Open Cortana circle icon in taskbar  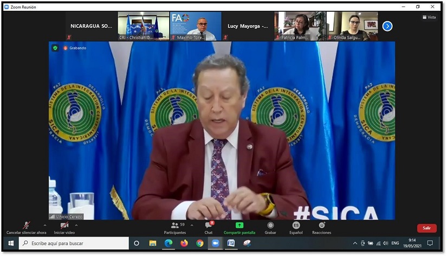pyautogui.click(x=137, y=243)
